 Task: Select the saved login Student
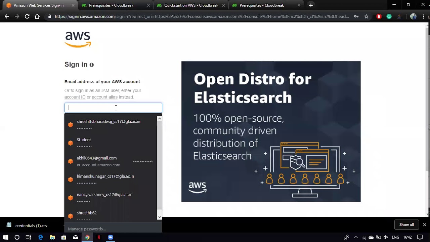click(111, 143)
